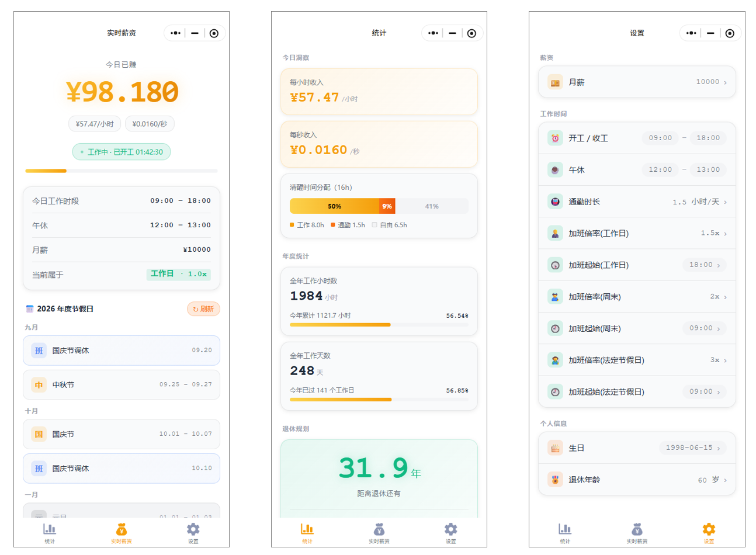Open 设置 tab on the 实时薪资 screen
The width and height of the screenshot is (756, 555).
(193, 533)
